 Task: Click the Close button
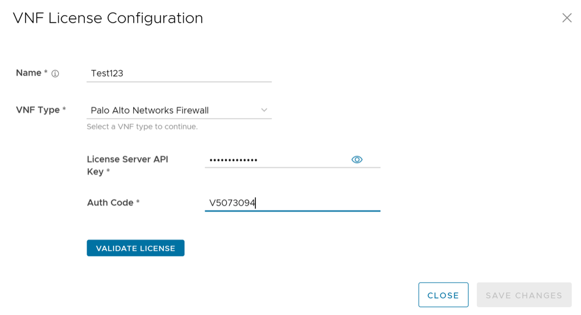coord(443,295)
